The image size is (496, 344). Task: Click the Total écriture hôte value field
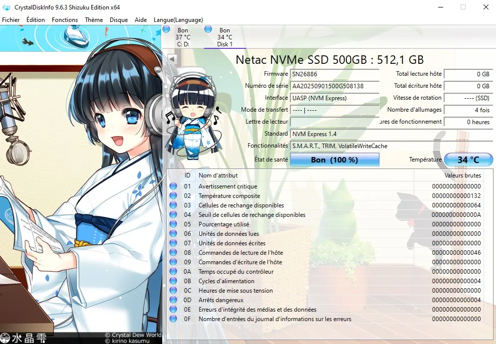469,86
